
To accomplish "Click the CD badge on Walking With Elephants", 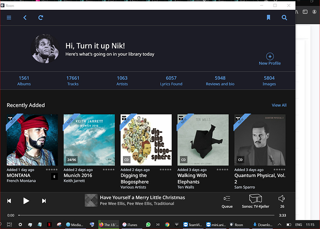I will pos(184,160).
